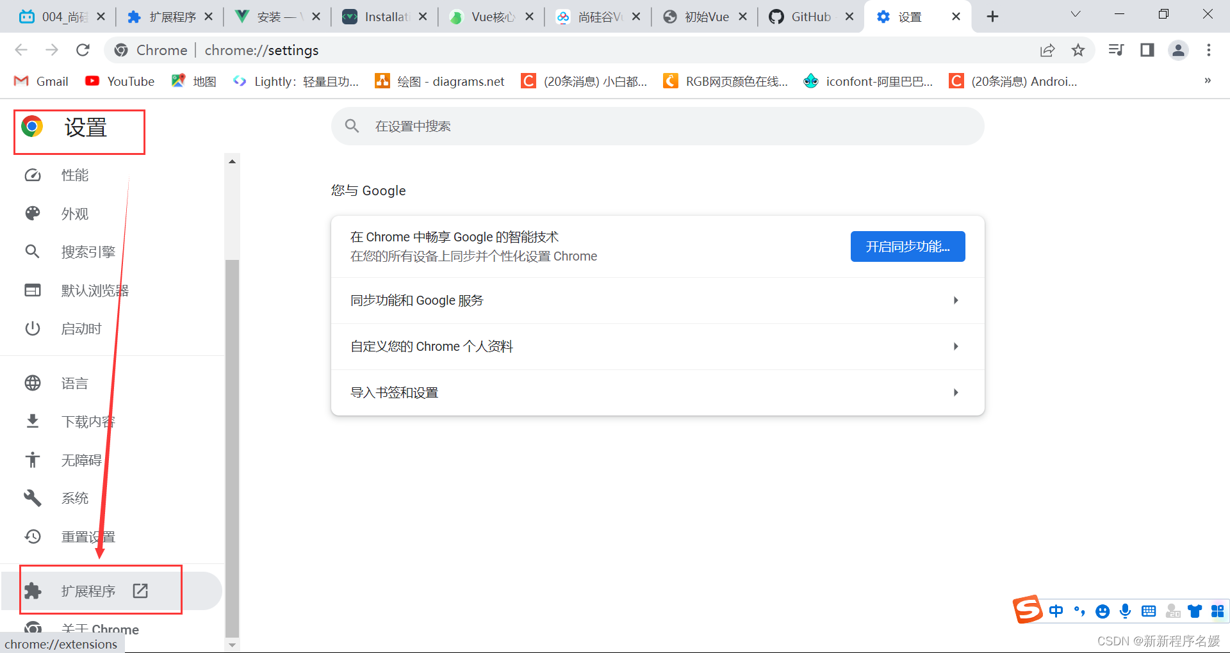Share this page via share icon
Screen dimensions: 1230x653
pyautogui.click(x=1047, y=50)
